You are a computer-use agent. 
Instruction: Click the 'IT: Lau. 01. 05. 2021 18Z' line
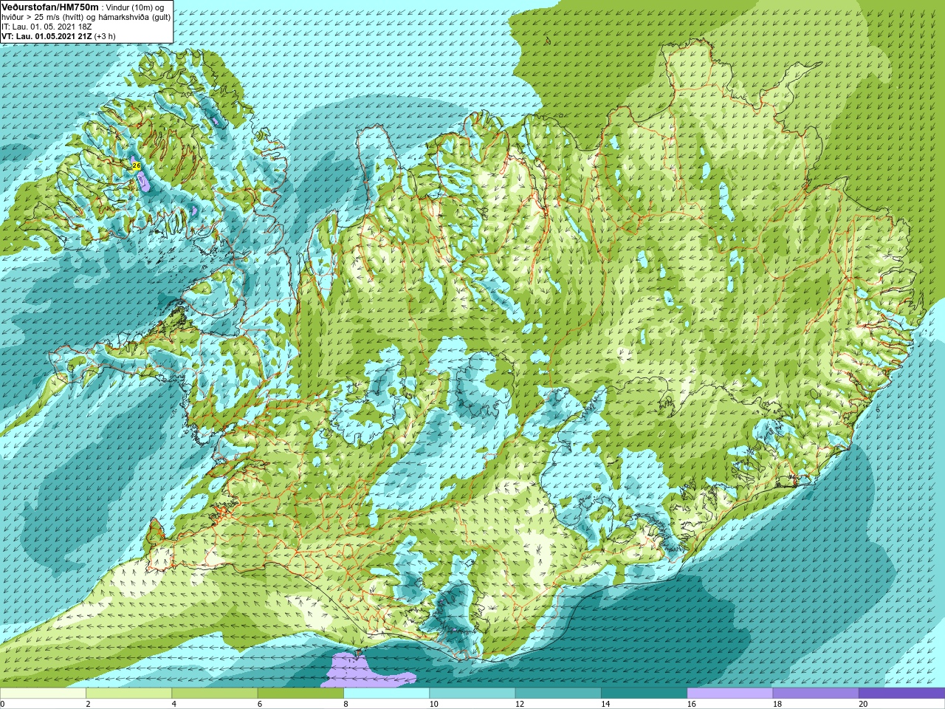click(47, 27)
